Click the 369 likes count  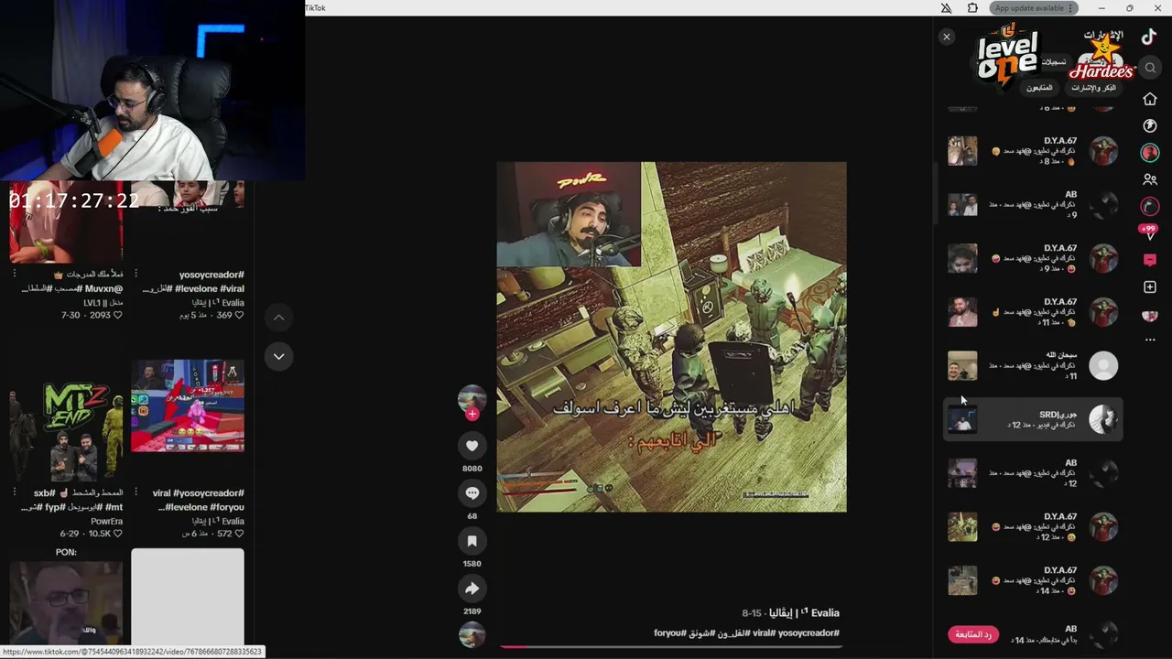tap(224, 315)
